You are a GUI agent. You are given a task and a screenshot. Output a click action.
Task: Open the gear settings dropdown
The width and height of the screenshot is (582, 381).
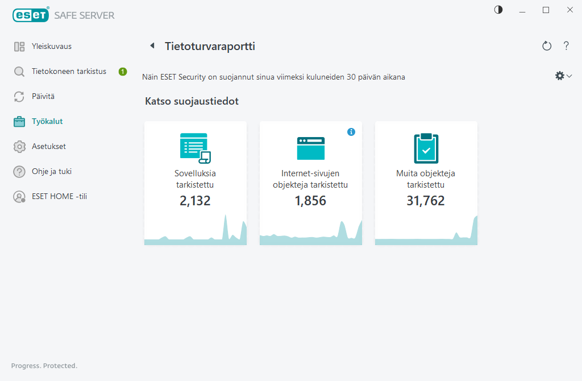[559, 75]
